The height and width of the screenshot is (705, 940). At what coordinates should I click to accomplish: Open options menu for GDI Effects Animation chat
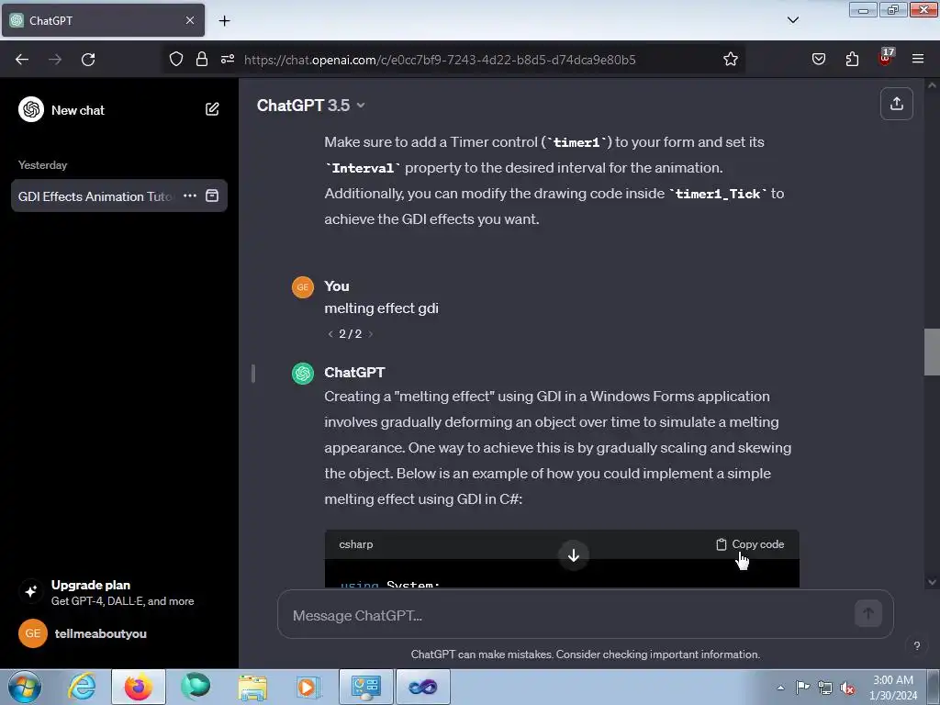tap(190, 196)
